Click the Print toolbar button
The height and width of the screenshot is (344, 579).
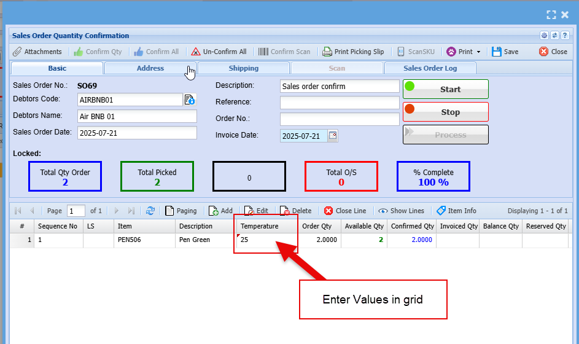[460, 52]
